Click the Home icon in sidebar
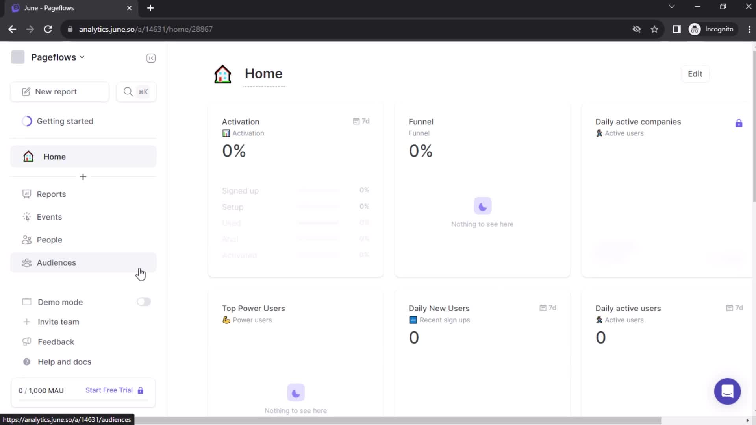The height and width of the screenshot is (425, 756). click(28, 157)
